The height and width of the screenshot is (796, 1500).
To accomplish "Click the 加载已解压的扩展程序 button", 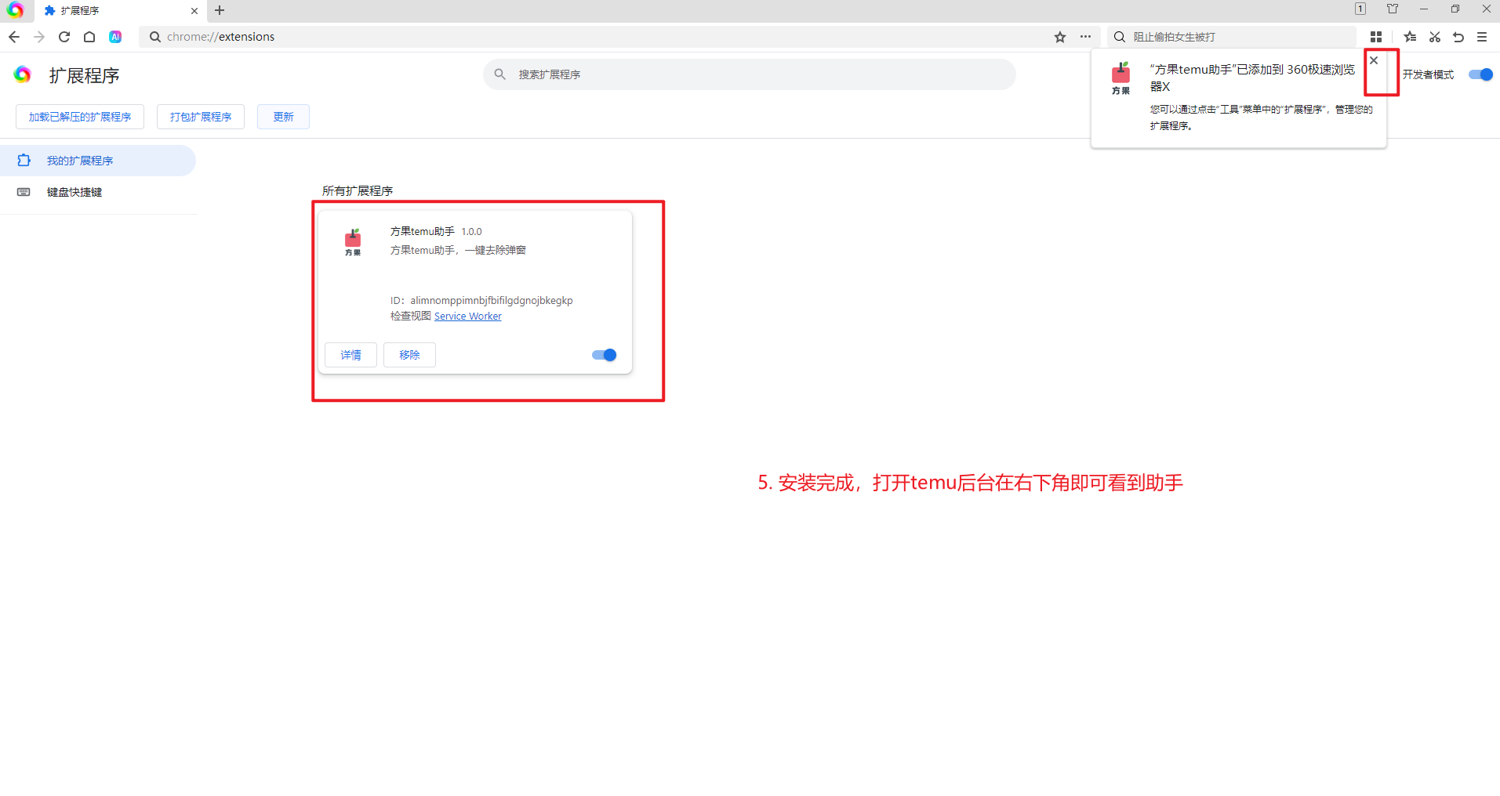I will 80,117.
